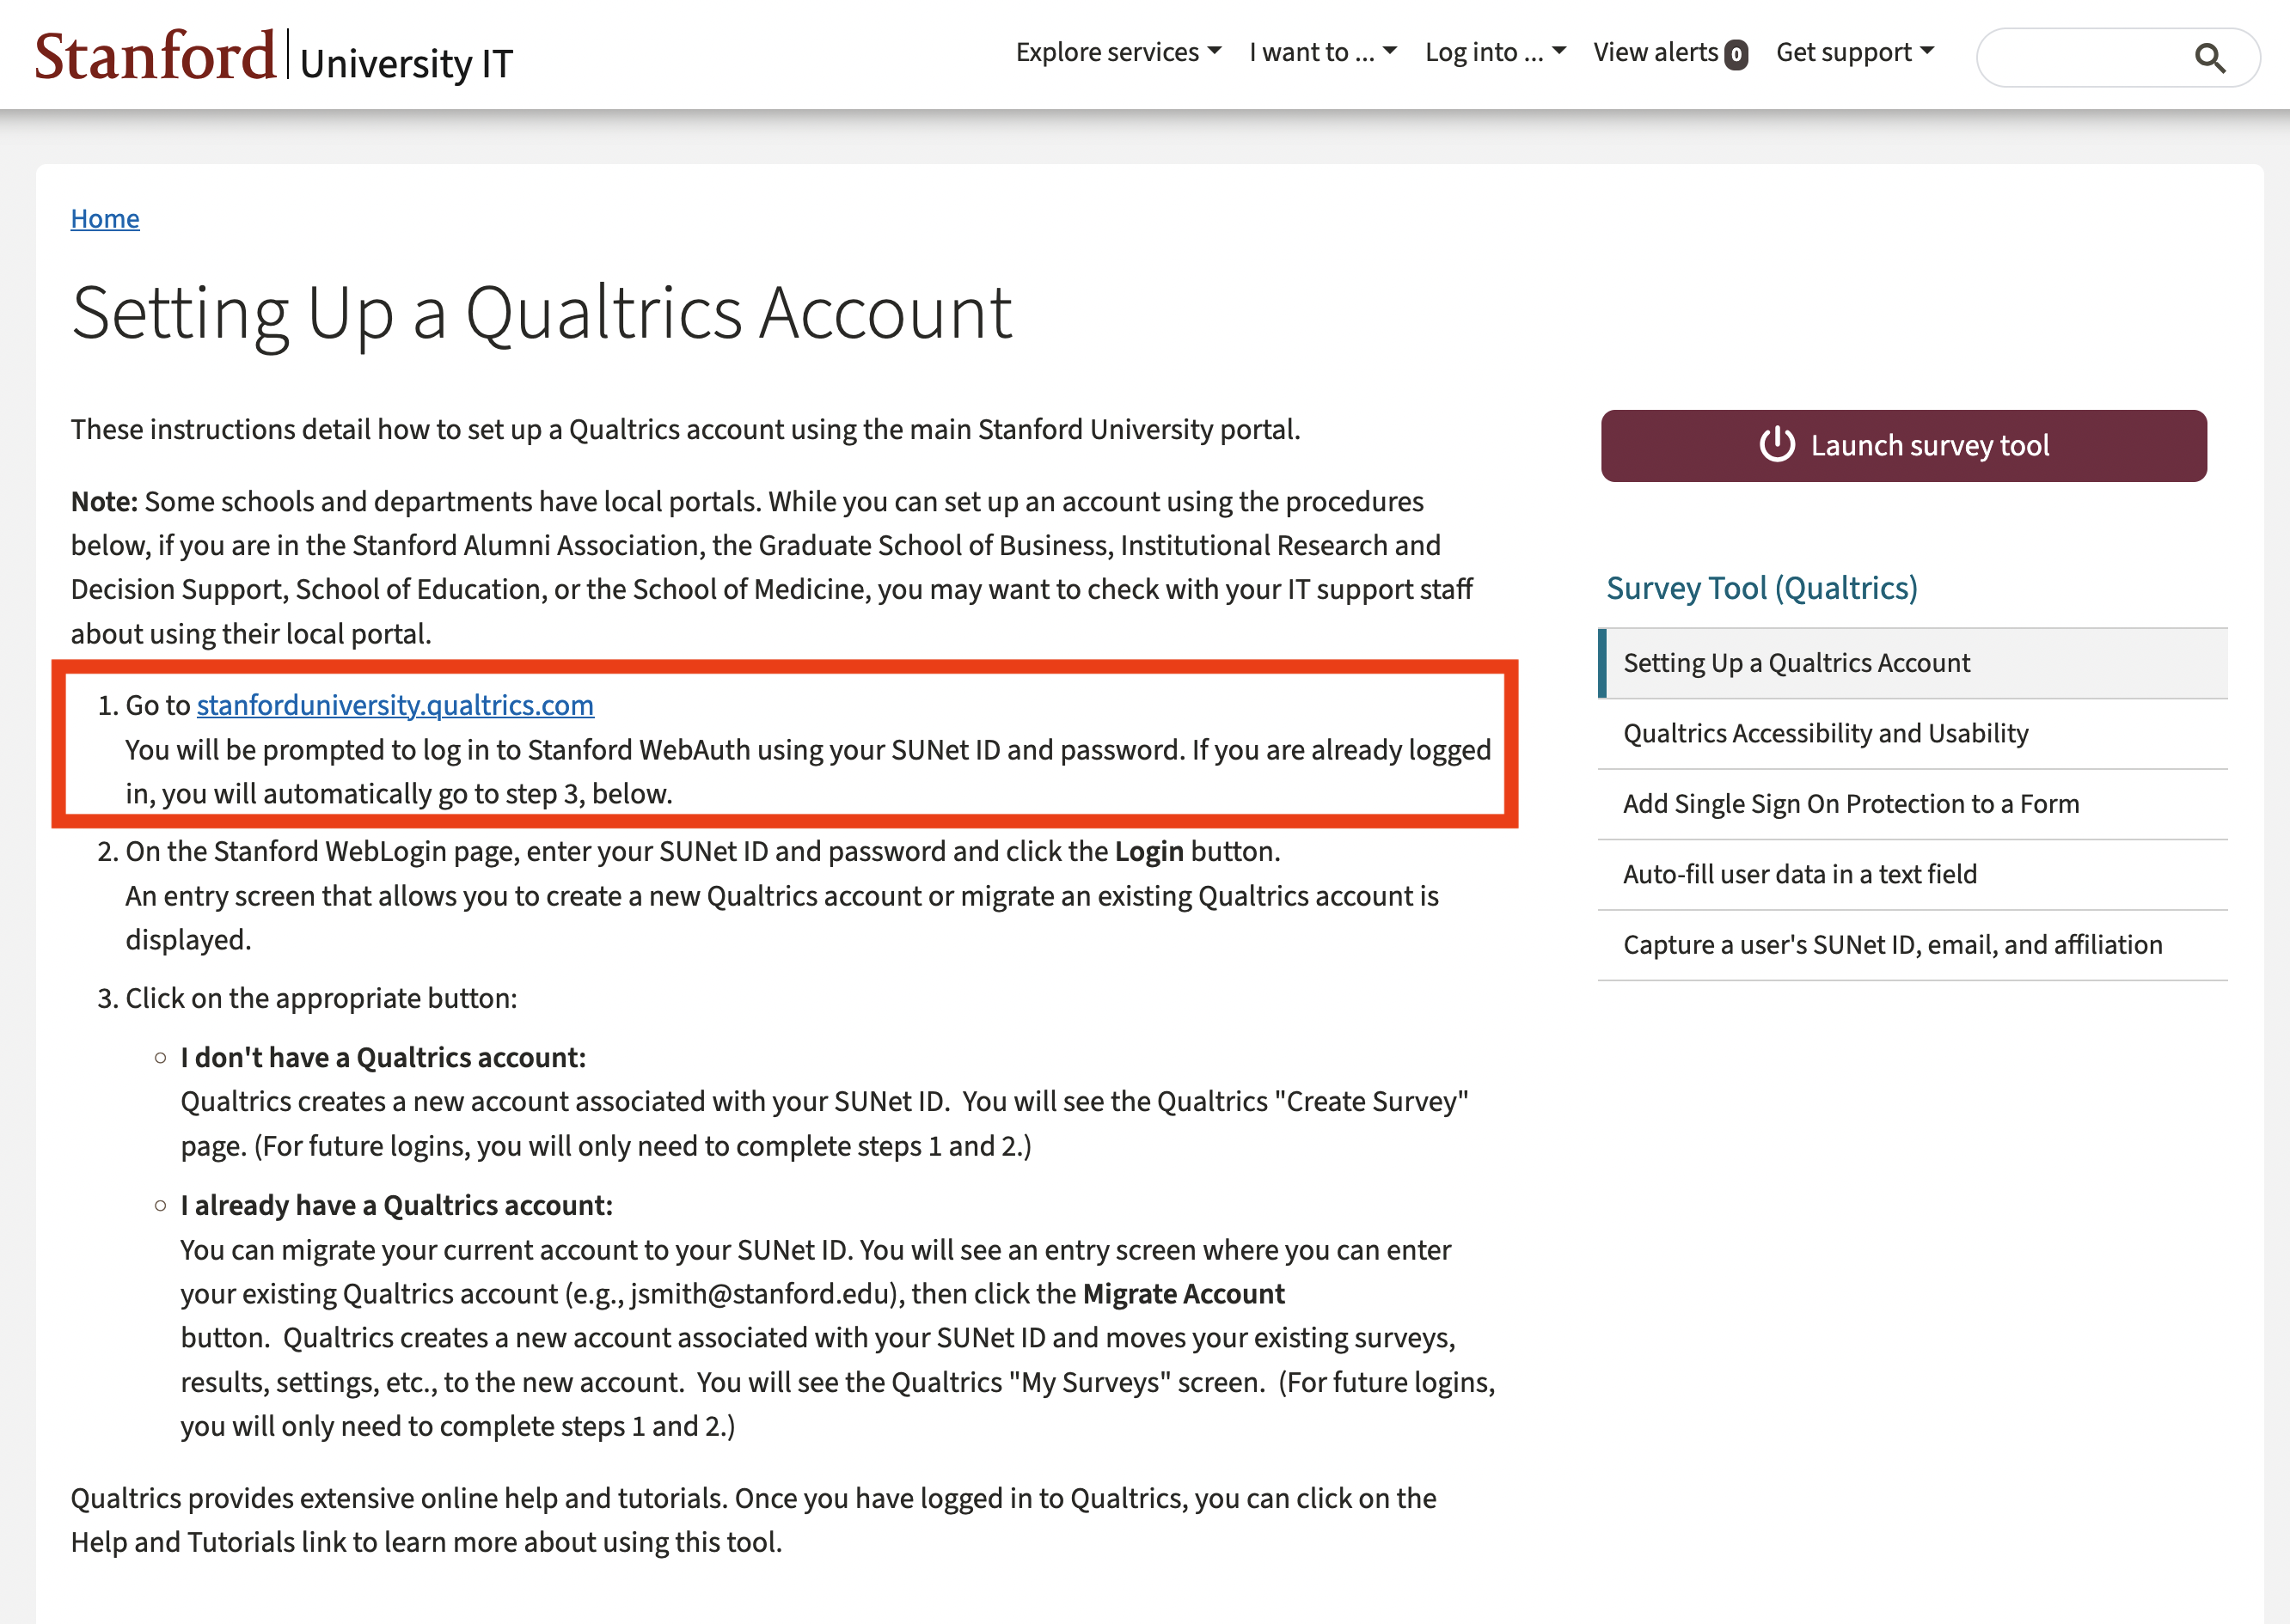
Task: Open the stanforduniversity.qualtrics.com link
Action: click(x=395, y=706)
